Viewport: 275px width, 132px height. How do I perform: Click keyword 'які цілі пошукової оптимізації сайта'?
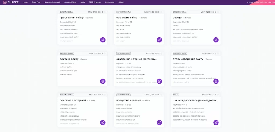click(x=188, y=29)
